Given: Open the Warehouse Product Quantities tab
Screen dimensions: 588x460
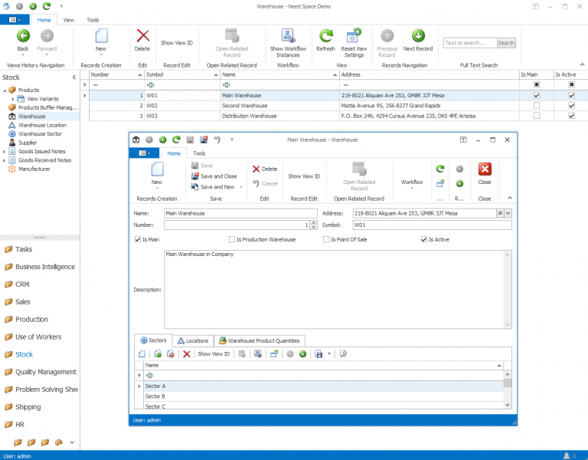Looking at the screenshot, I should (x=260, y=340).
